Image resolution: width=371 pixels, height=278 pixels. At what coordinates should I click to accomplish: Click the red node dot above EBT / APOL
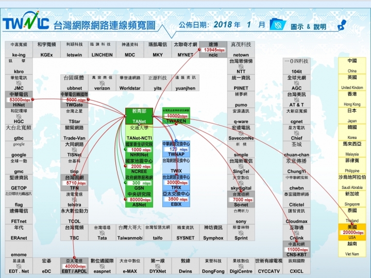tap(74, 257)
